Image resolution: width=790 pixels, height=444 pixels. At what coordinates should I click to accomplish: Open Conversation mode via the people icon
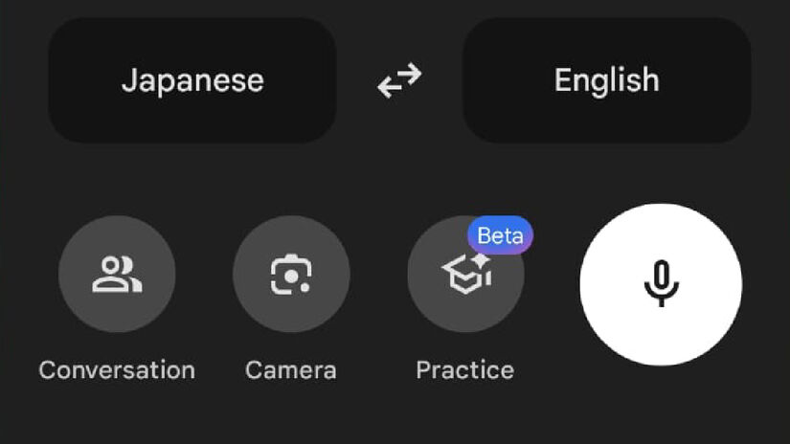click(x=117, y=275)
